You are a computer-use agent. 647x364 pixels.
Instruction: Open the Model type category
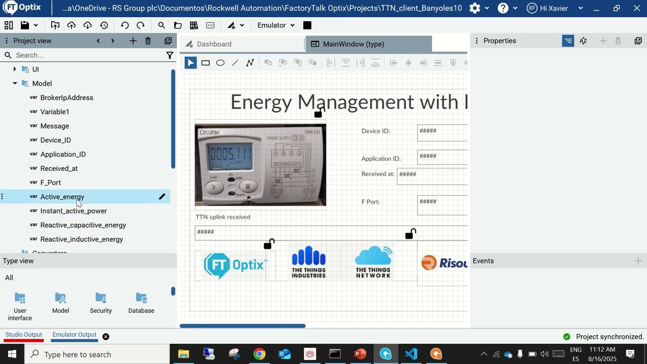(61, 303)
